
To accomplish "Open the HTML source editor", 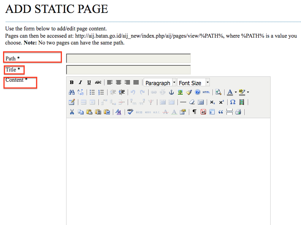I will (x=206, y=92).
